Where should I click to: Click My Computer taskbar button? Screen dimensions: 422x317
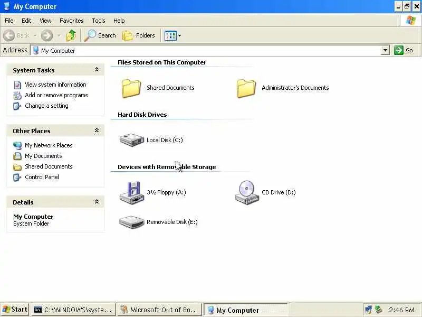(245, 310)
